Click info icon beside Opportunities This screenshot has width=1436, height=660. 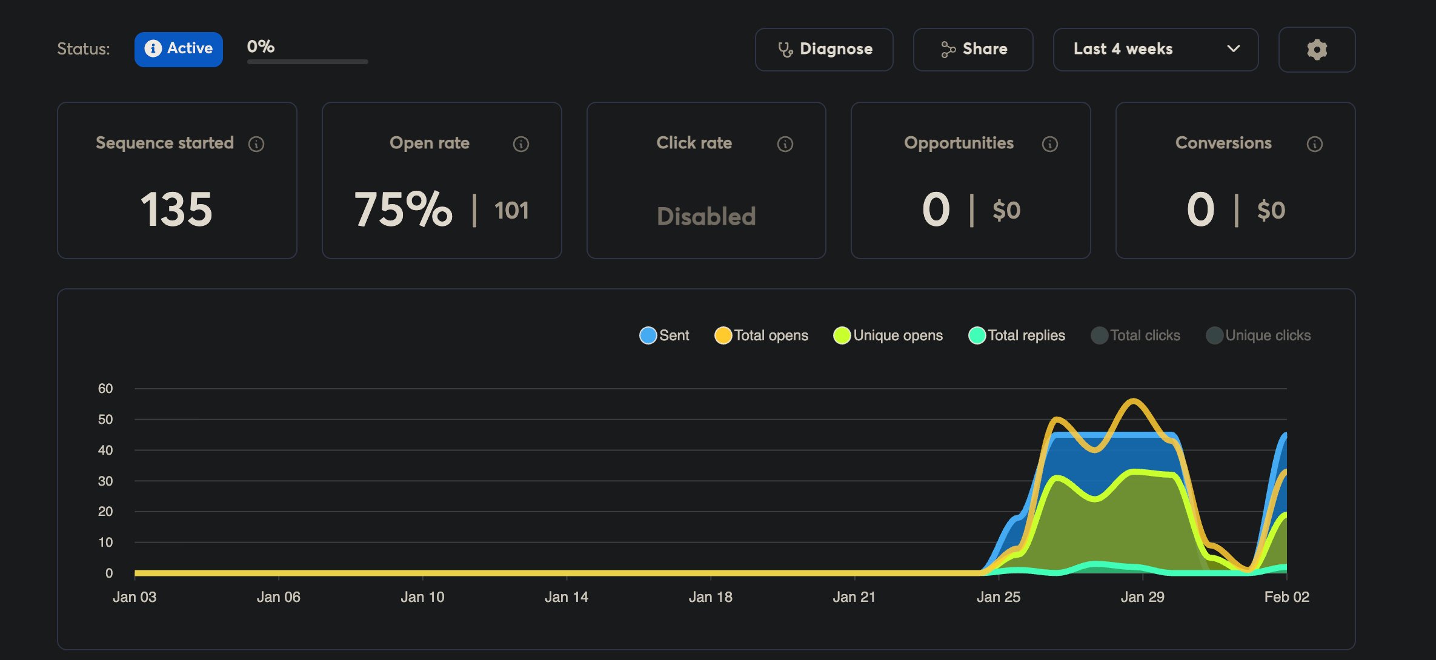1050,144
